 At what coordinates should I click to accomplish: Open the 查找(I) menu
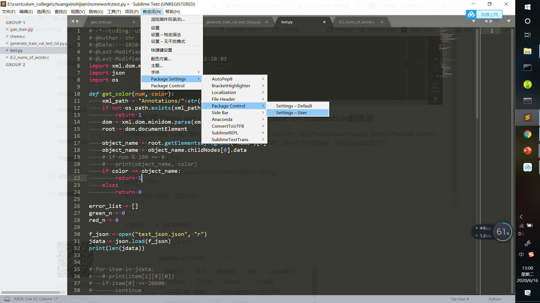(x=61, y=12)
